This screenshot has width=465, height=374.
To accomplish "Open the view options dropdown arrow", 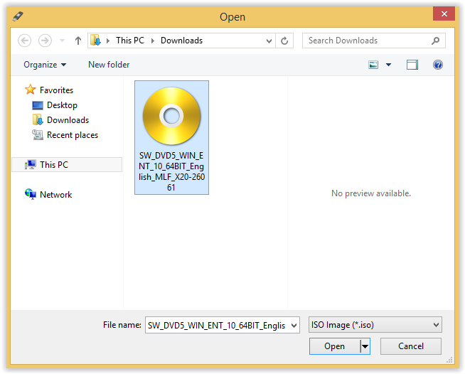I will click(x=388, y=65).
